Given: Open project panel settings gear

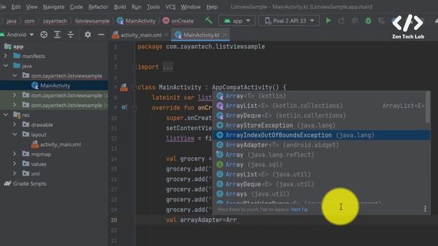Looking at the screenshot, I should pyautogui.click(x=88, y=35).
